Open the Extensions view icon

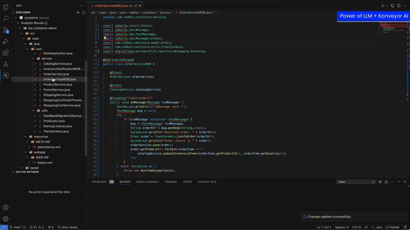6,53
